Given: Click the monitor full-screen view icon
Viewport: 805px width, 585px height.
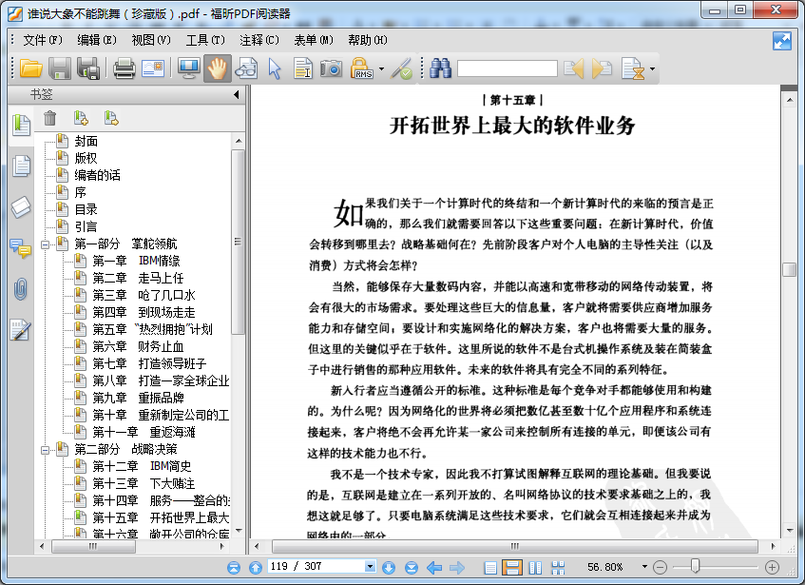Looking at the screenshot, I should click(188, 68).
